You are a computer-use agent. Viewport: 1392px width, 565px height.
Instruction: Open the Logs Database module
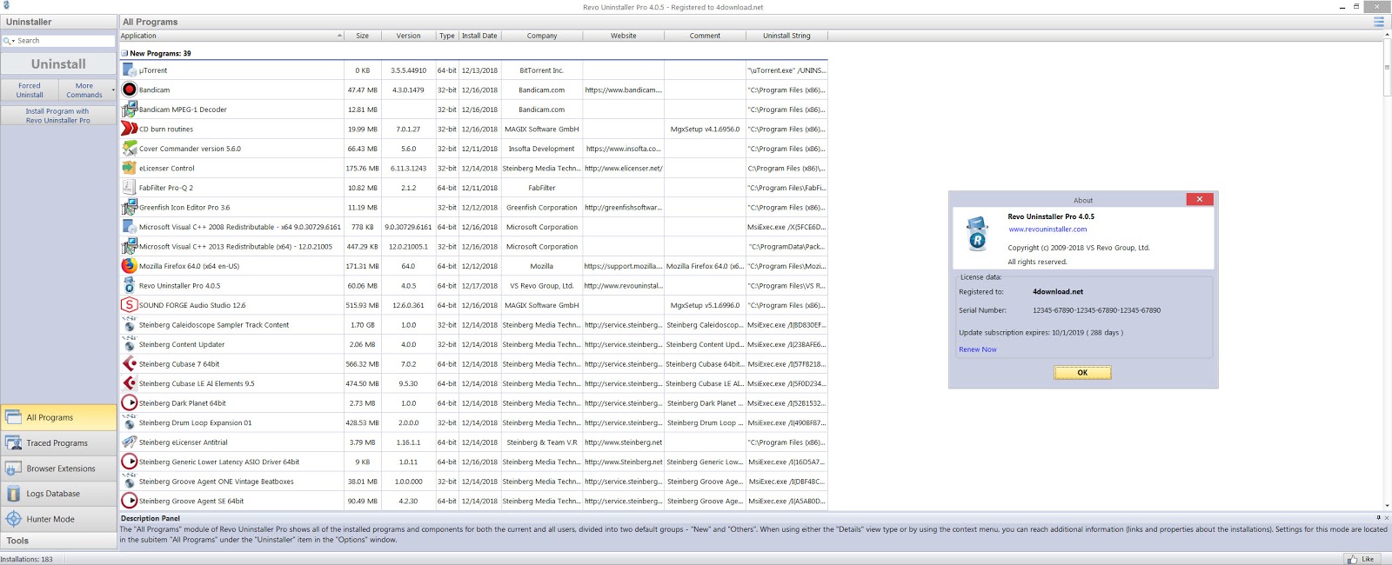[58, 494]
